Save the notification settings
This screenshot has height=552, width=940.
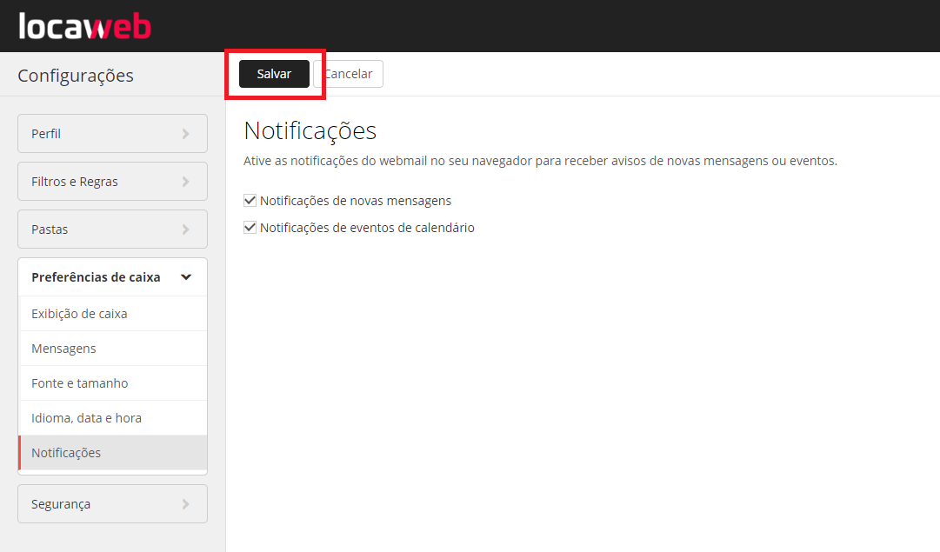pos(274,74)
